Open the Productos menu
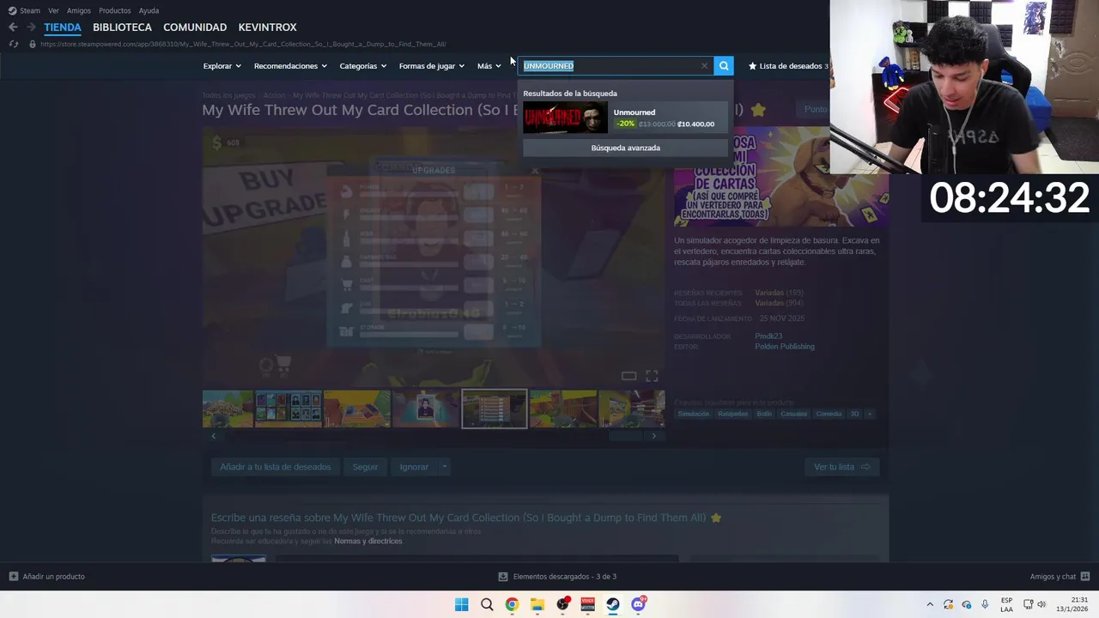 tap(115, 10)
